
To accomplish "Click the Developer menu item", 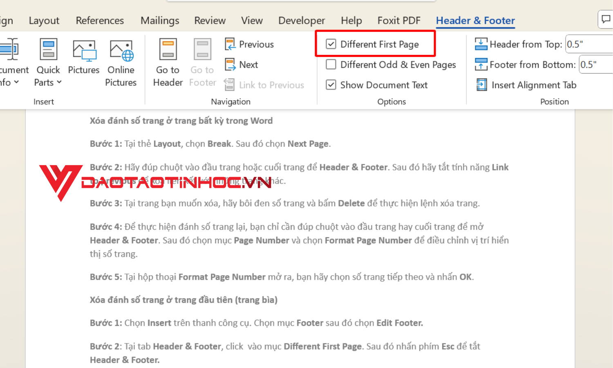I will click(301, 20).
